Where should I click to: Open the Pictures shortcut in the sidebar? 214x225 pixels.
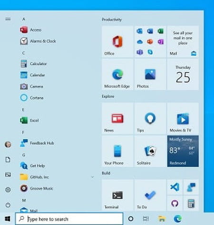coord(8,174)
